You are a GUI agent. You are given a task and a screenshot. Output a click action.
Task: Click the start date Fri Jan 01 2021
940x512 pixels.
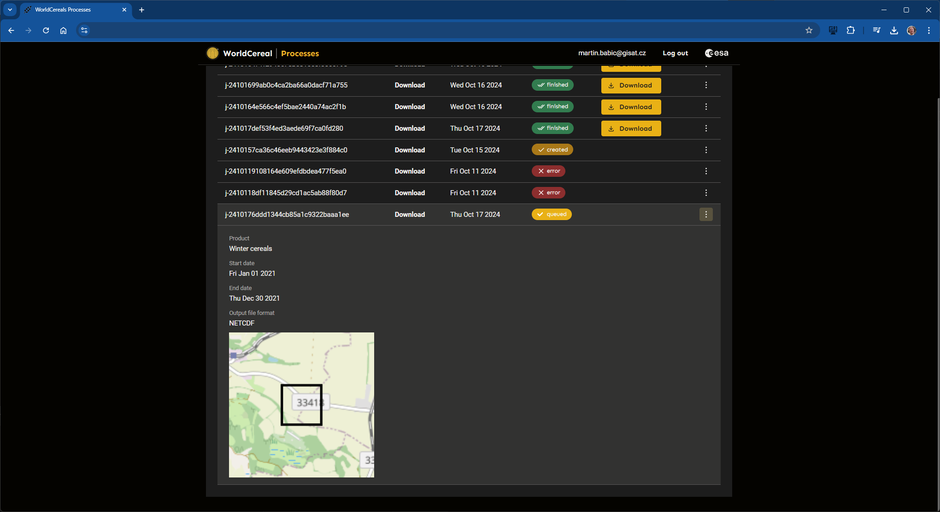coord(252,273)
